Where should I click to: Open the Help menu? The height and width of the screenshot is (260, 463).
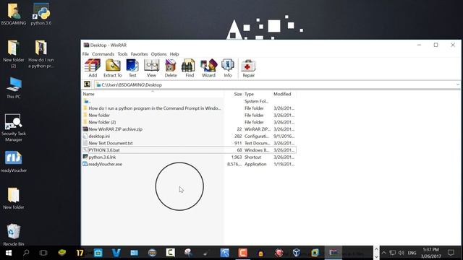(174, 54)
